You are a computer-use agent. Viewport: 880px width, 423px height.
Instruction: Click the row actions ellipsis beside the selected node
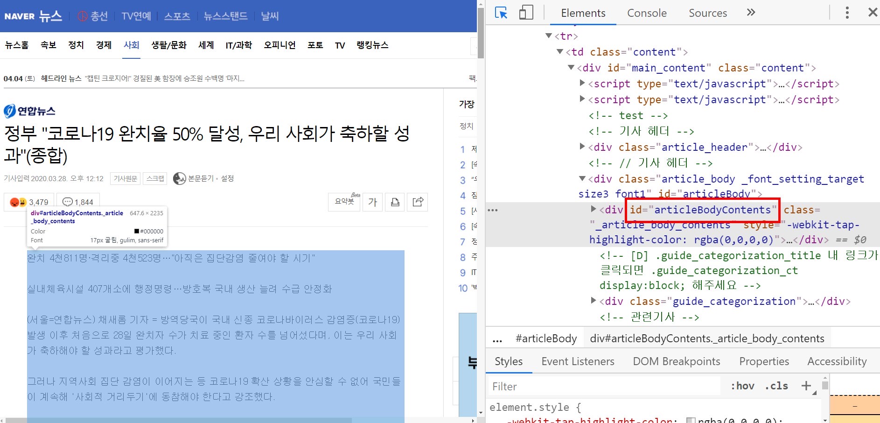click(x=493, y=210)
